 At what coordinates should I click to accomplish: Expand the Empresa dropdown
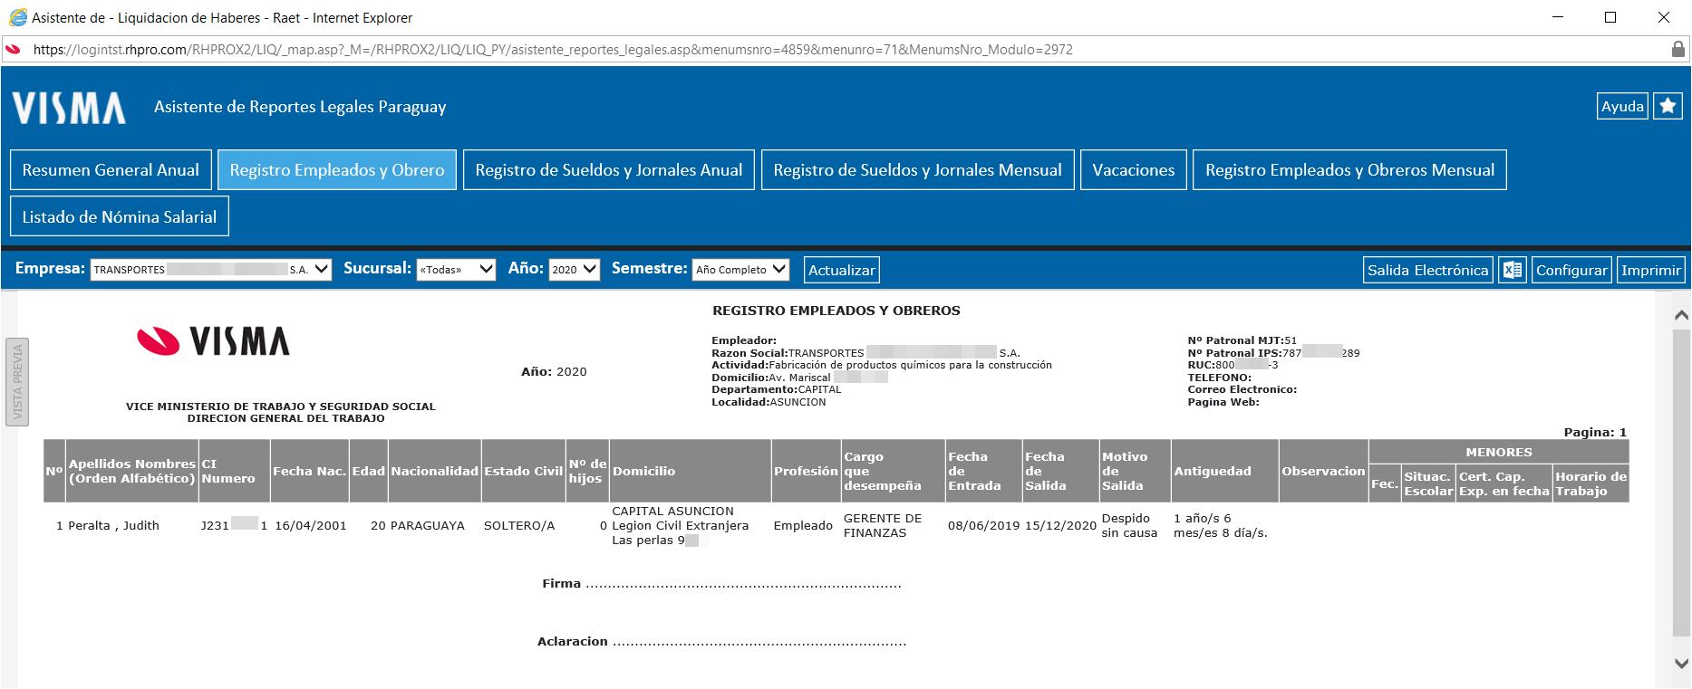[211, 269]
